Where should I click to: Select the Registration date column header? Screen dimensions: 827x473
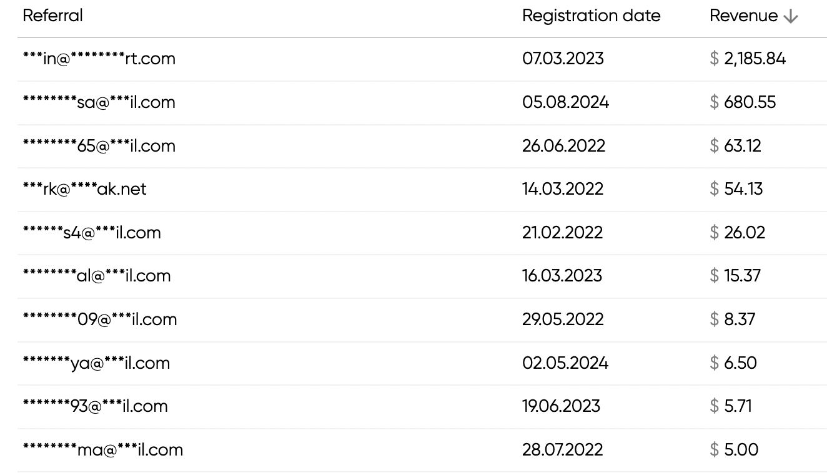pos(592,16)
